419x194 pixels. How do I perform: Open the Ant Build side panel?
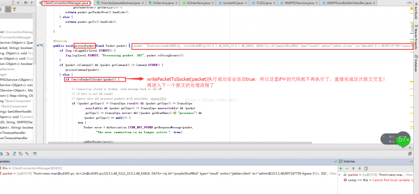(416, 11)
